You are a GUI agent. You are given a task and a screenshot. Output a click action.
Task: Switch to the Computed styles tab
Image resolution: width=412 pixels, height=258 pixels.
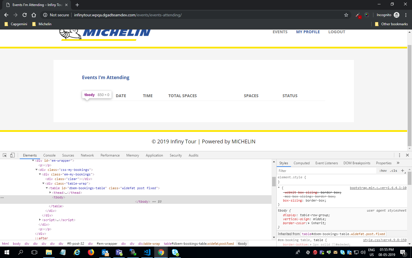(302, 163)
